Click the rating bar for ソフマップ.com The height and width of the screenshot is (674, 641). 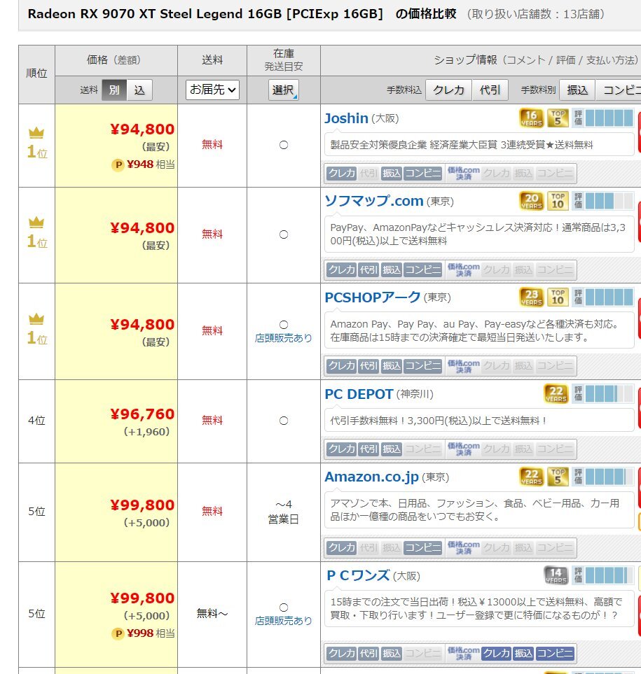[x=603, y=200]
